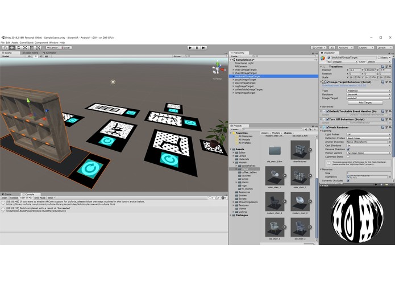
Task: Select the Move tool in toolbar
Action: pyautogui.click(x=12, y=48)
